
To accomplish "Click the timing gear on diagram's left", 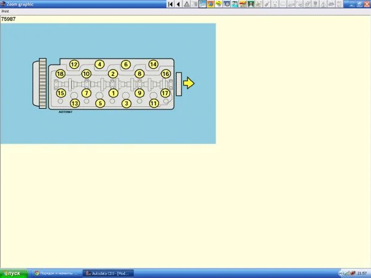I will tap(42, 83).
